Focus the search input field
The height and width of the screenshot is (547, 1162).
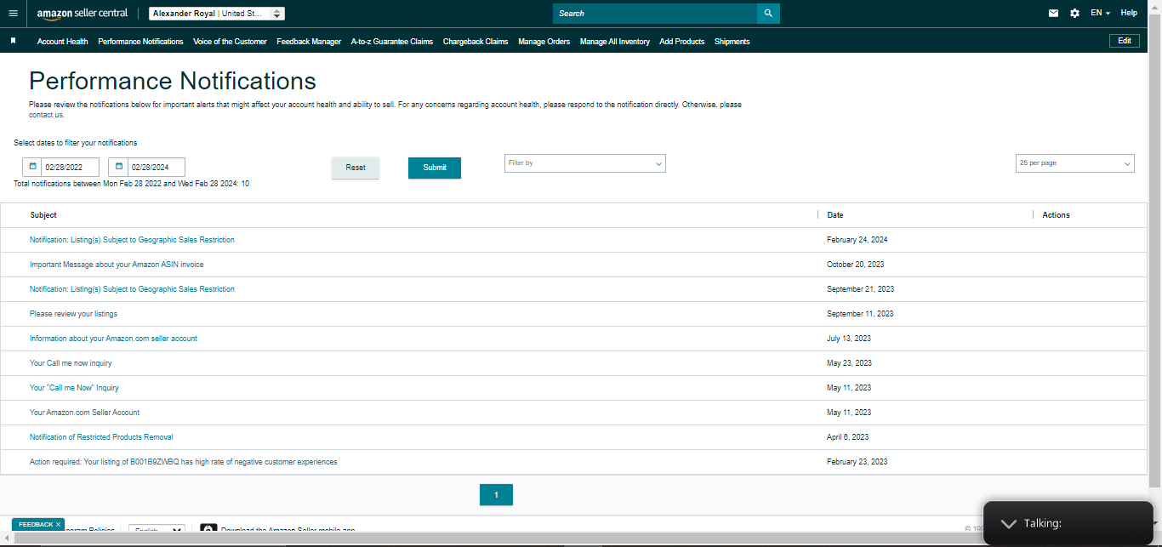point(655,14)
